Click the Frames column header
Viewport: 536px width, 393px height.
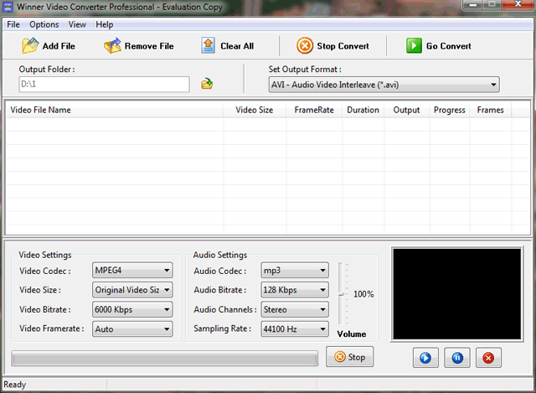click(491, 110)
